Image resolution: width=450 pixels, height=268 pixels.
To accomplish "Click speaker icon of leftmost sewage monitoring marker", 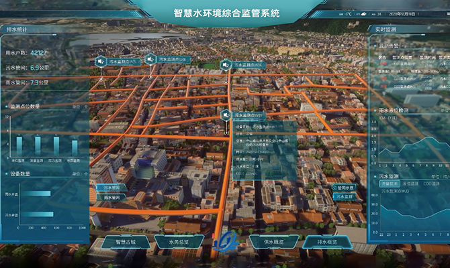I will point(100,61).
